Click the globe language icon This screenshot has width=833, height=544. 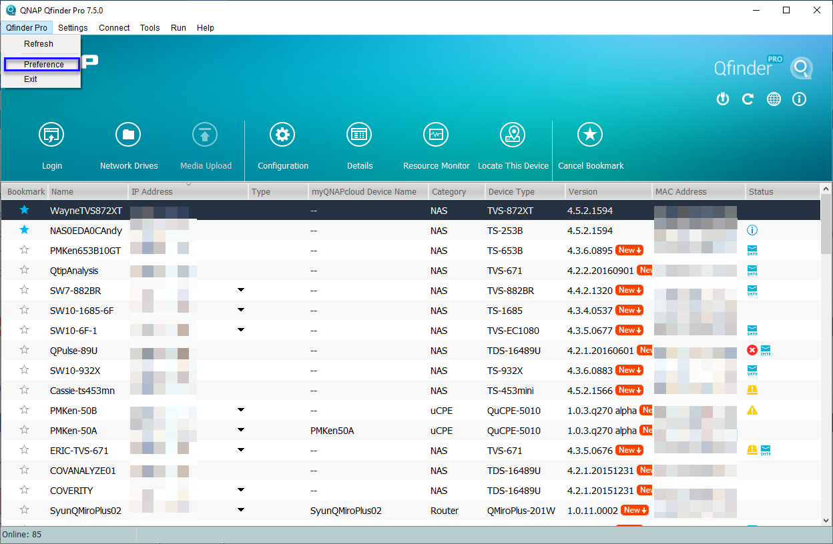774,99
